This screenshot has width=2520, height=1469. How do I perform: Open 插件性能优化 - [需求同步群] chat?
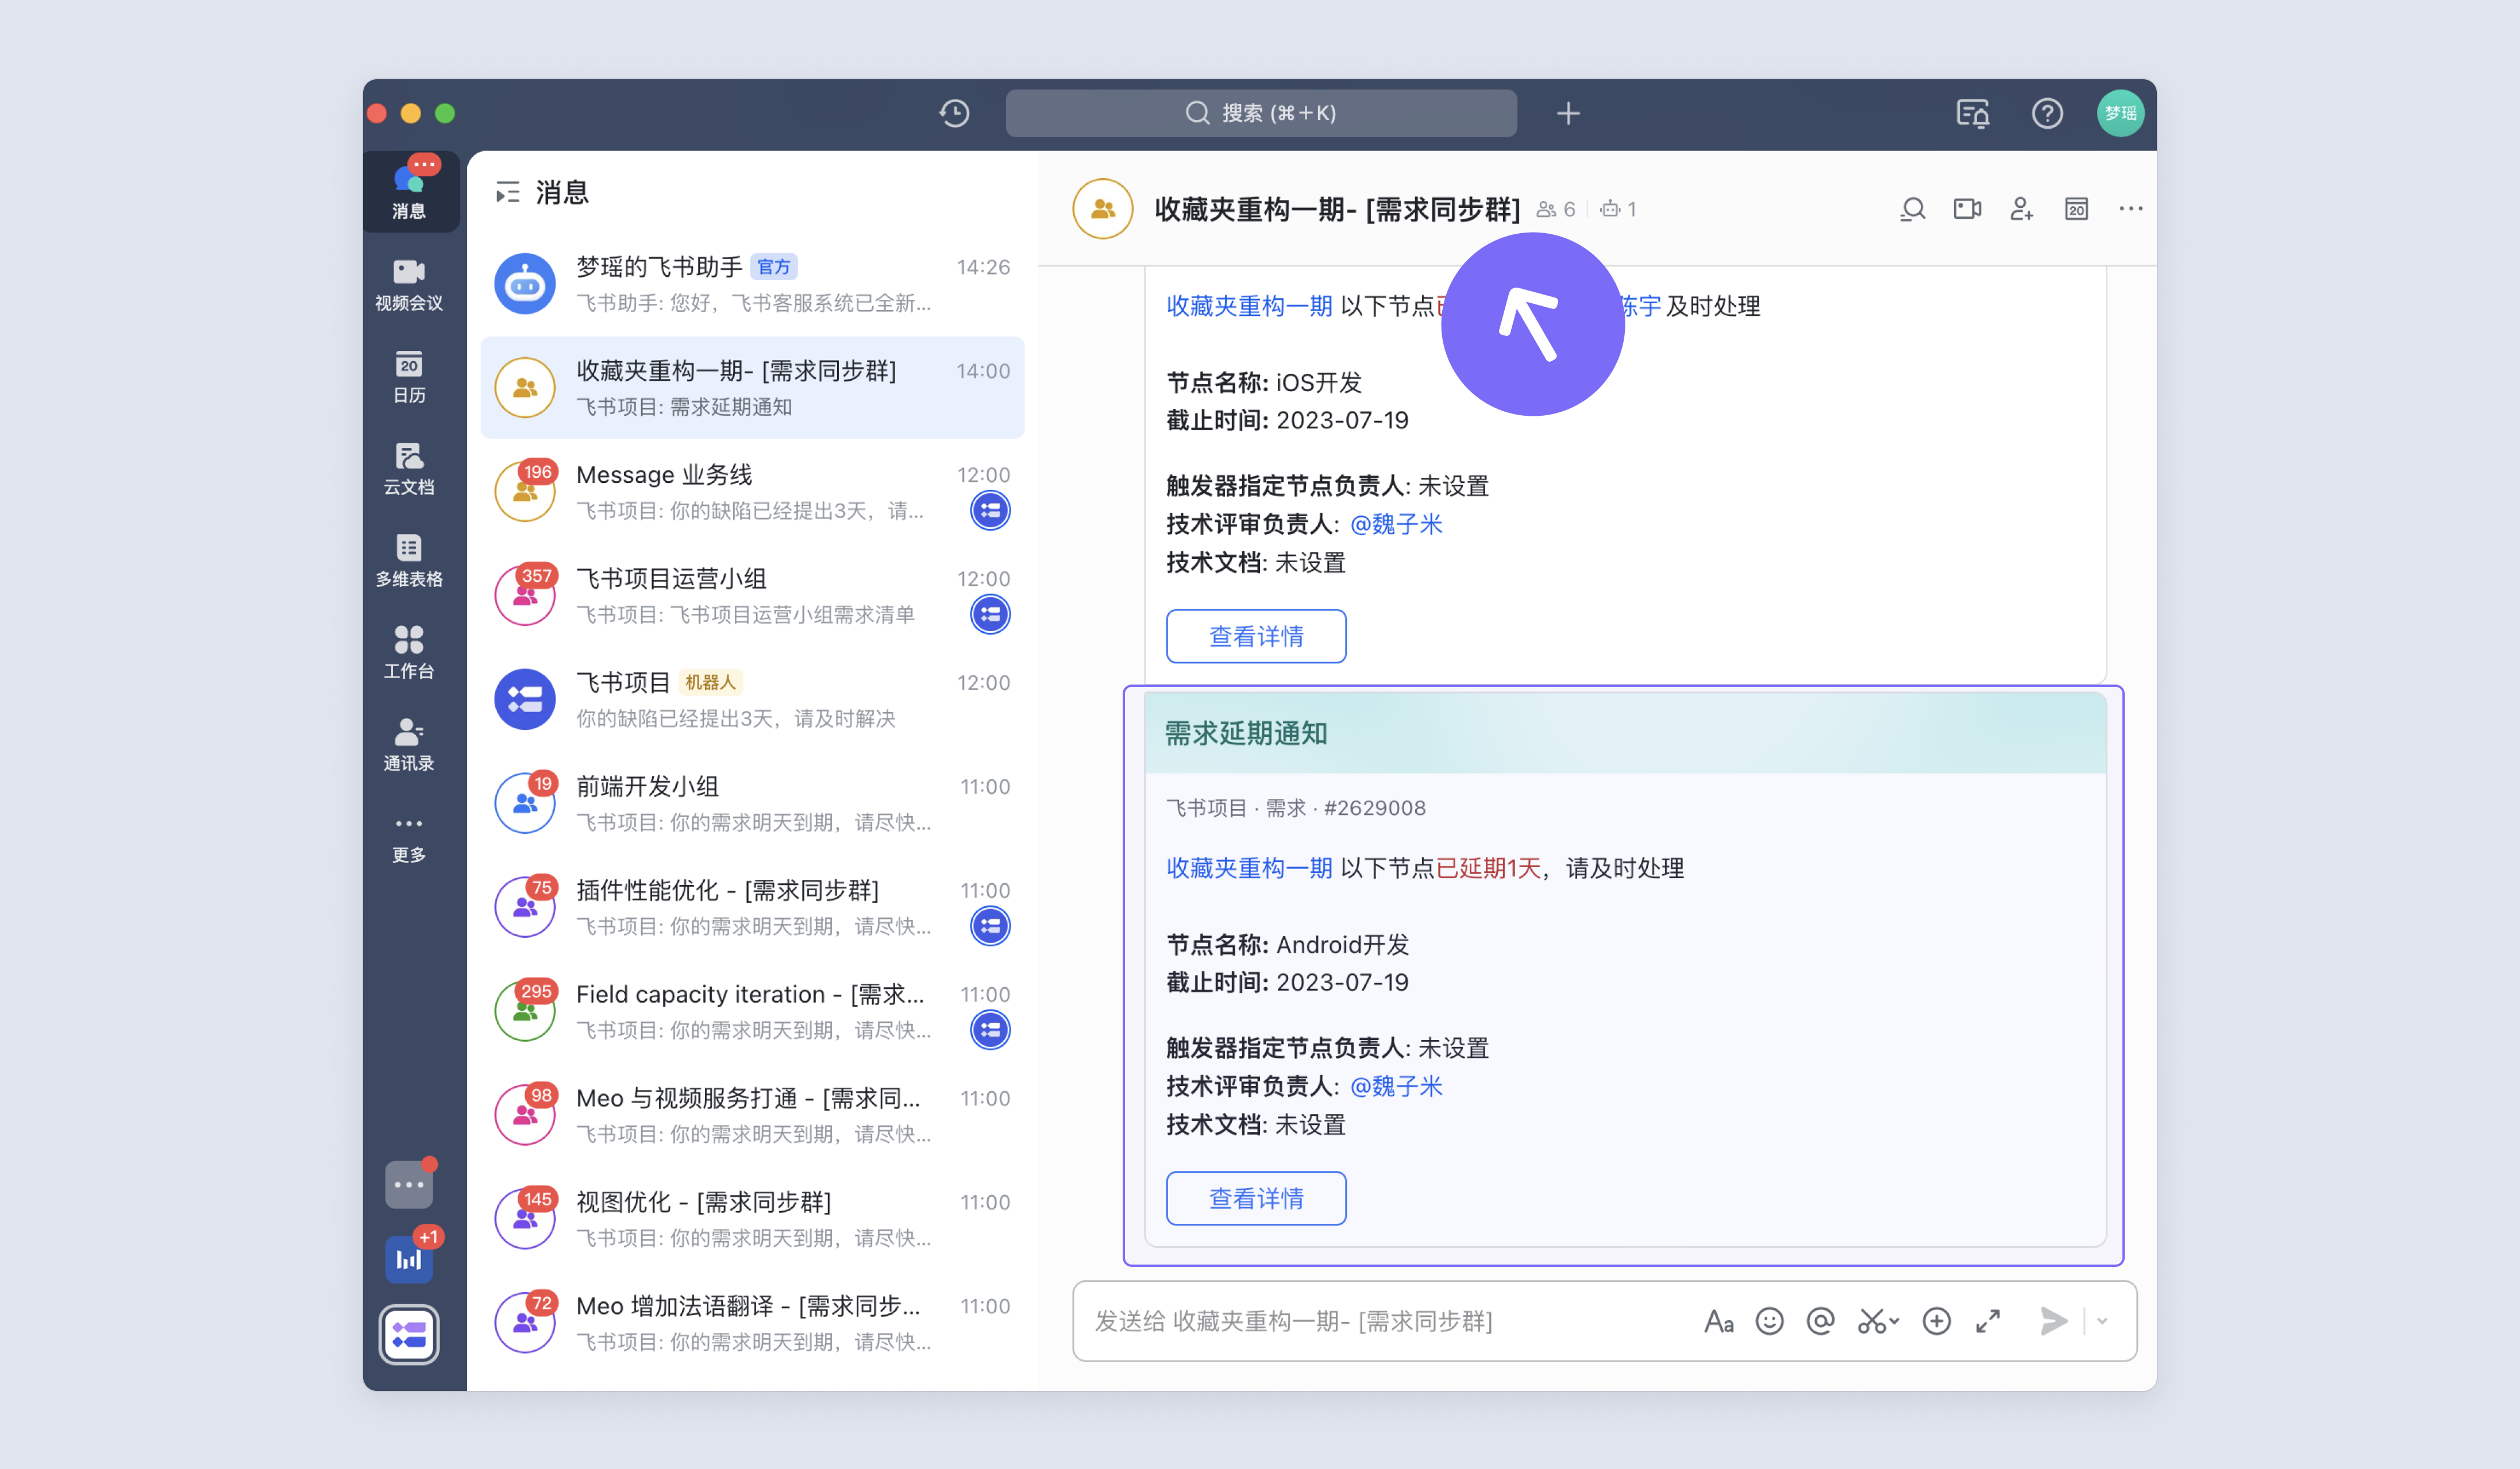[x=752, y=907]
